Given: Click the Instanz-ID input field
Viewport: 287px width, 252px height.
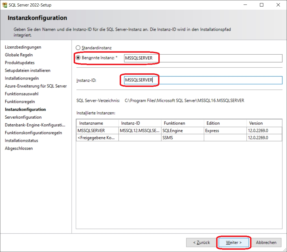Looking at the screenshot, I should (203, 80).
